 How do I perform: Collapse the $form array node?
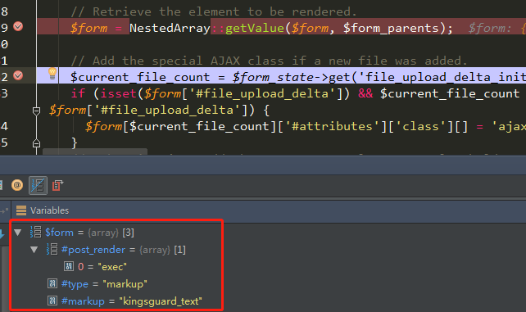pos(18,233)
